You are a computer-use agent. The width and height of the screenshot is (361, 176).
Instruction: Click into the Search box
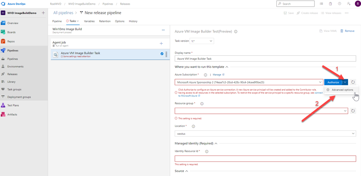[x=295, y=4]
